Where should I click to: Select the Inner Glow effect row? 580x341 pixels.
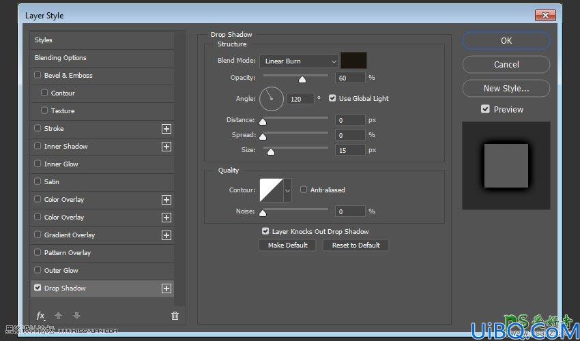pyautogui.click(x=102, y=164)
